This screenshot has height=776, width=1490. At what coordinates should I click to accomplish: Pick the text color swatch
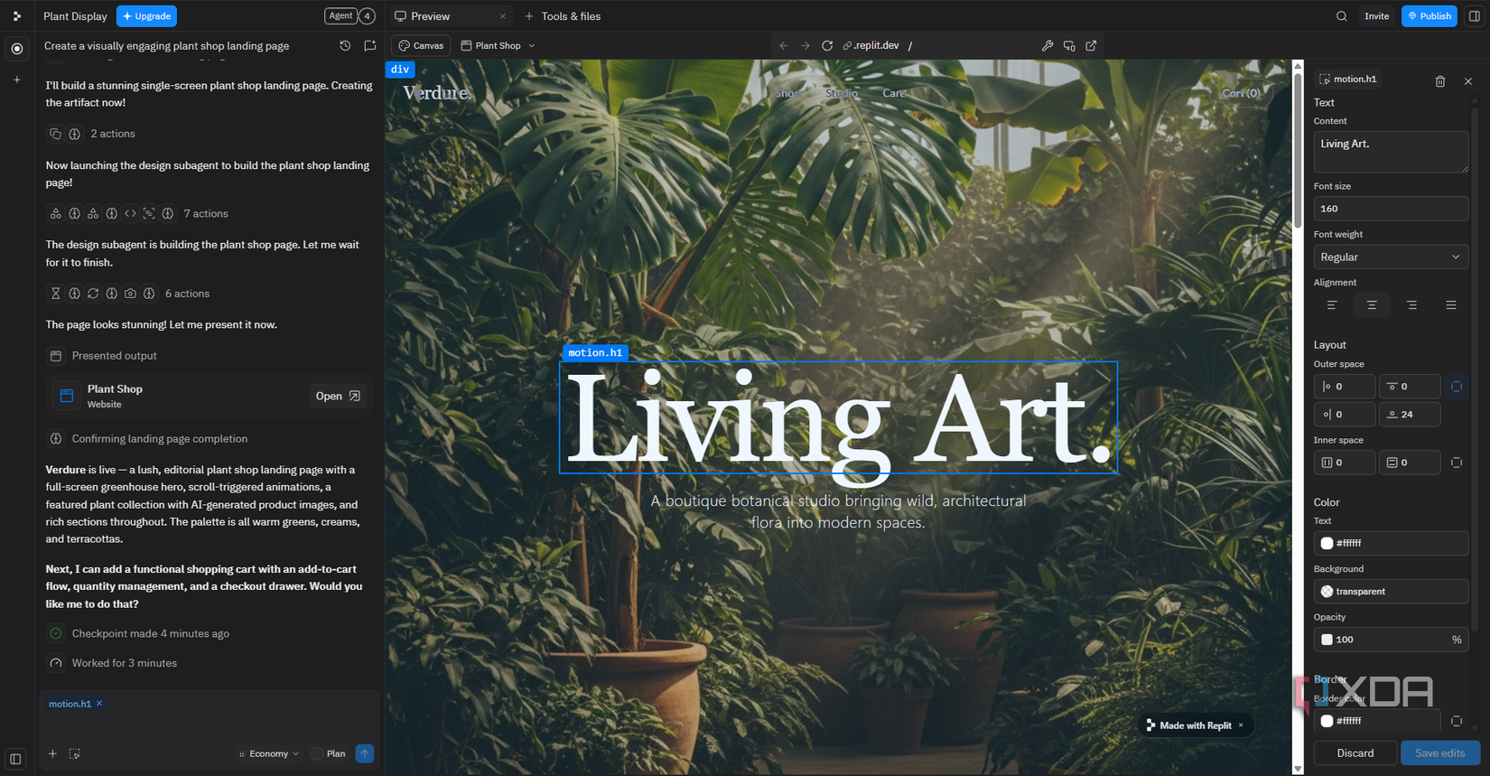coord(1327,543)
